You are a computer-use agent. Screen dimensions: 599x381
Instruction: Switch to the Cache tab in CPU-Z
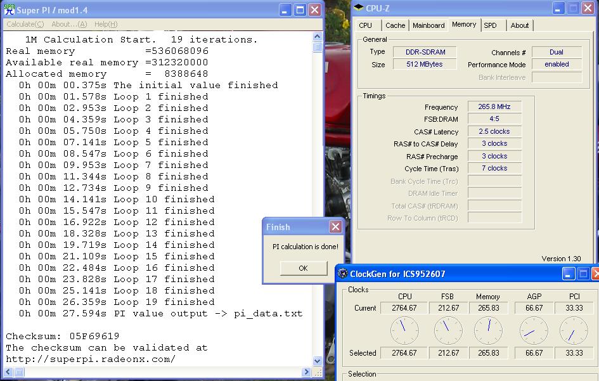[395, 25]
